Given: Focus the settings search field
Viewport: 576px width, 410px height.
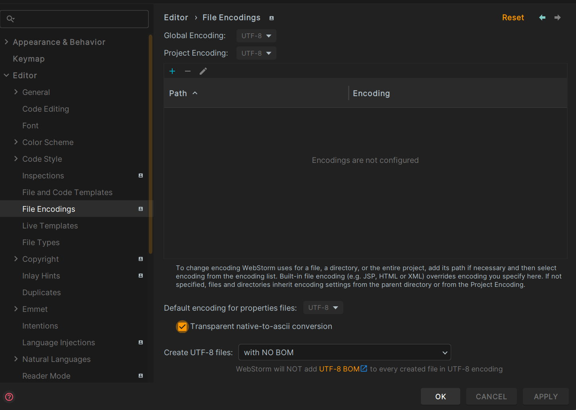Looking at the screenshot, I should tap(74, 19).
